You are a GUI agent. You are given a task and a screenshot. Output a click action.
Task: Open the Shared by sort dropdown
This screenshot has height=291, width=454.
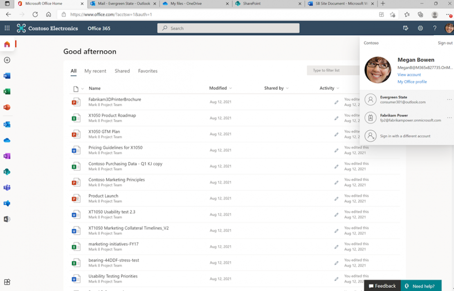[x=276, y=88]
